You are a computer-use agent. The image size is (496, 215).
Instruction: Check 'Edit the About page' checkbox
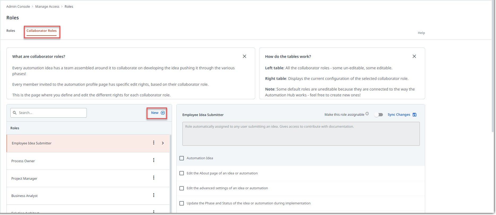pyautogui.click(x=182, y=173)
